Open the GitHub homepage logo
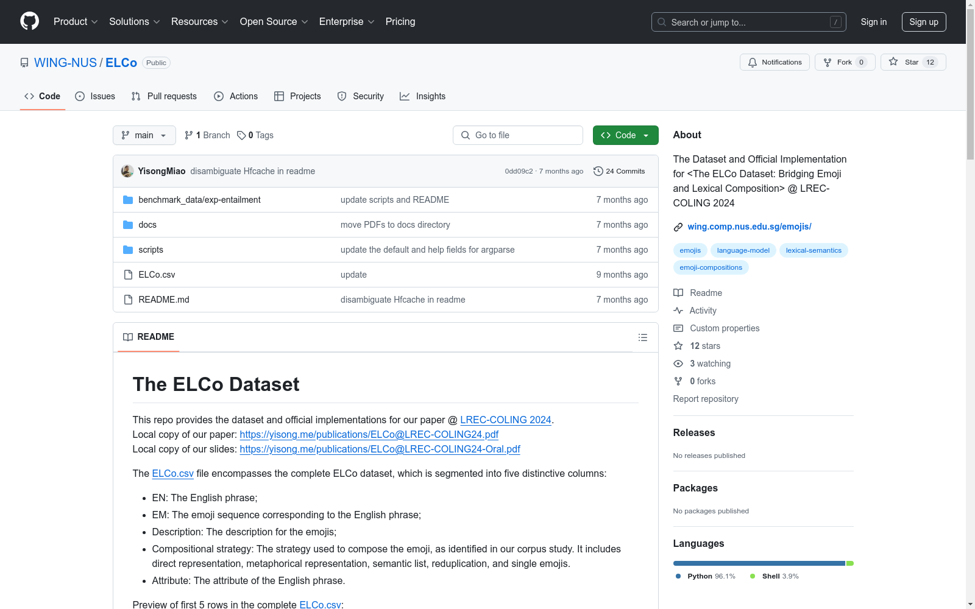The image size is (975, 609). [x=29, y=21]
